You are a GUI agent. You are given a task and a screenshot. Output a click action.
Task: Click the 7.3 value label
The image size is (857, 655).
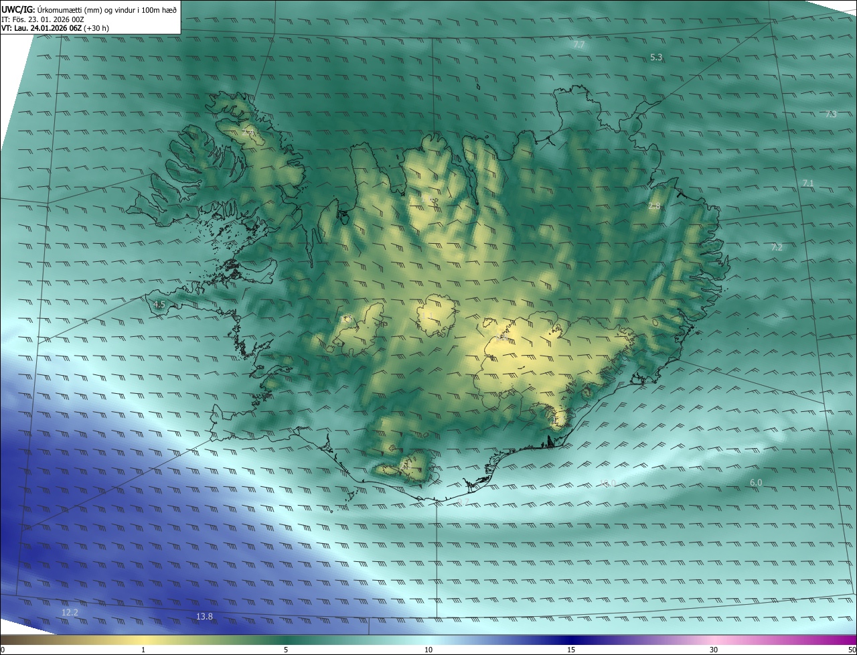point(831,115)
